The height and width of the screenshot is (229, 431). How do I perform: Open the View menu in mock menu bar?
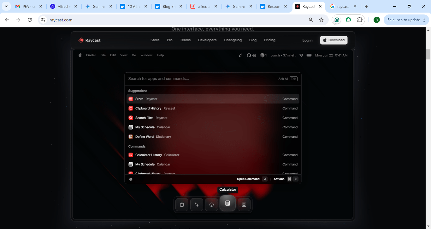click(x=124, y=55)
